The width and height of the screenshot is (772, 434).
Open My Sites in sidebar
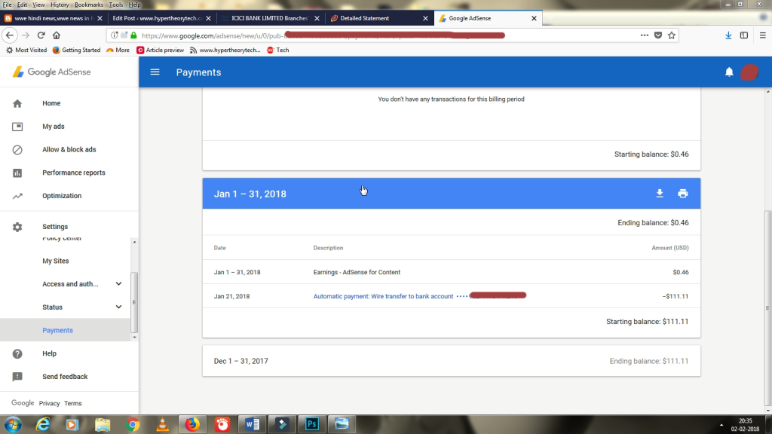point(56,261)
